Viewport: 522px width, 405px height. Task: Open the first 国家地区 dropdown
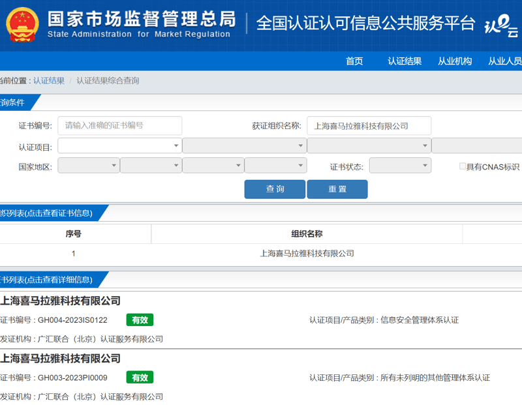click(x=89, y=166)
